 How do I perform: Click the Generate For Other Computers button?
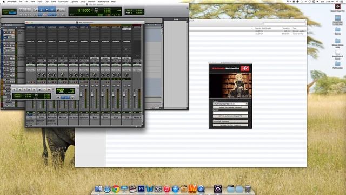pos(230,125)
